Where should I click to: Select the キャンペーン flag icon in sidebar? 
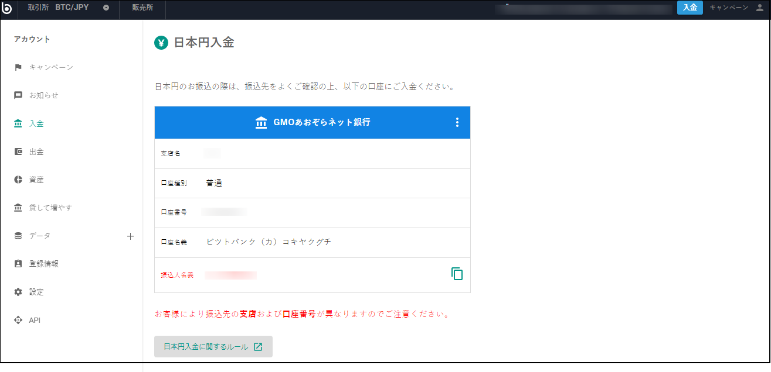18,67
